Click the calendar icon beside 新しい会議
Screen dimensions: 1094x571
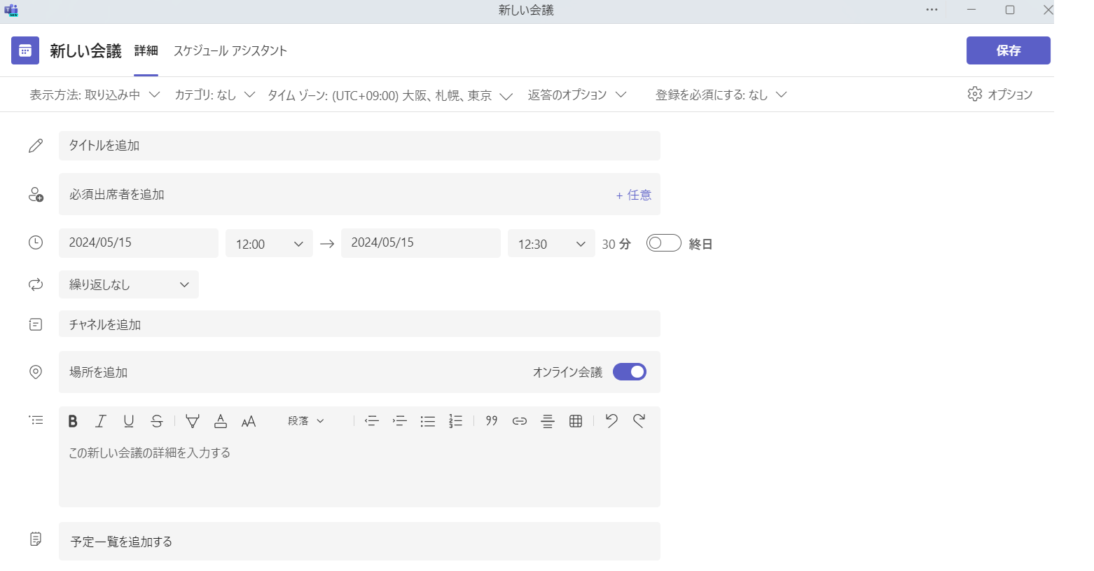pyautogui.click(x=25, y=50)
